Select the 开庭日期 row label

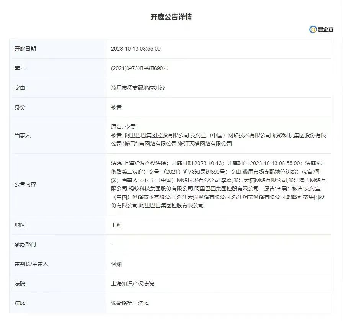click(x=25, y=49)
